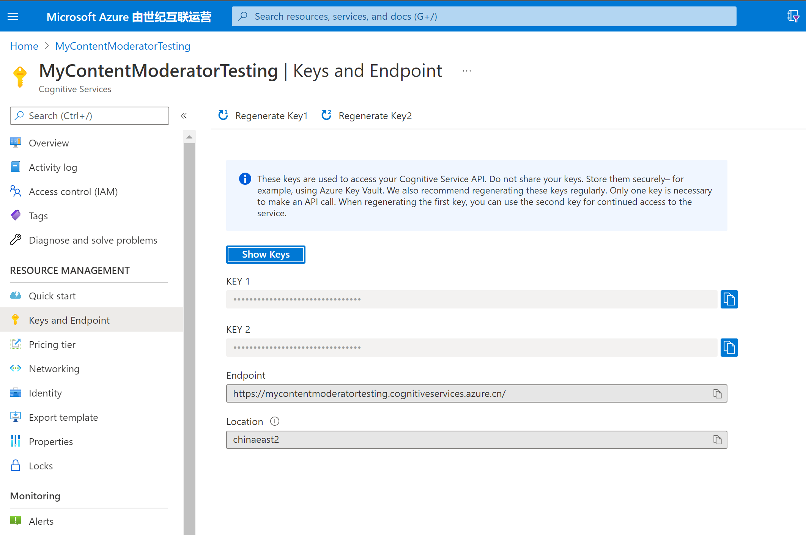This screenshot has height=535, width=806.
Task: Click the Quick start cloud icon
Action: click(x=16, y=296)
